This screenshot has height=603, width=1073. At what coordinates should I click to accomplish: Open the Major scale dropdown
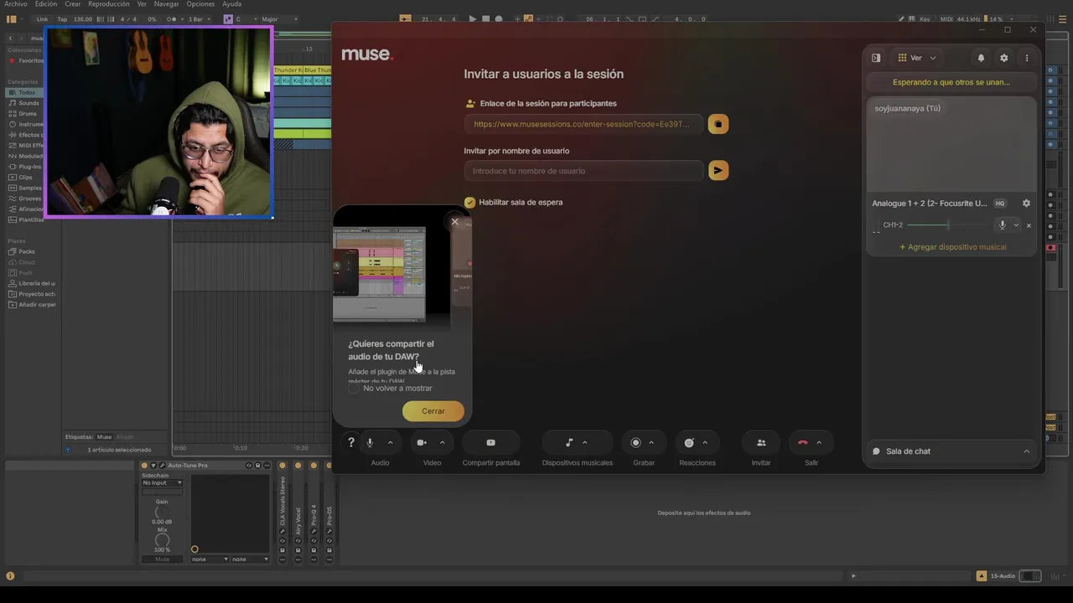click(277, 18)
